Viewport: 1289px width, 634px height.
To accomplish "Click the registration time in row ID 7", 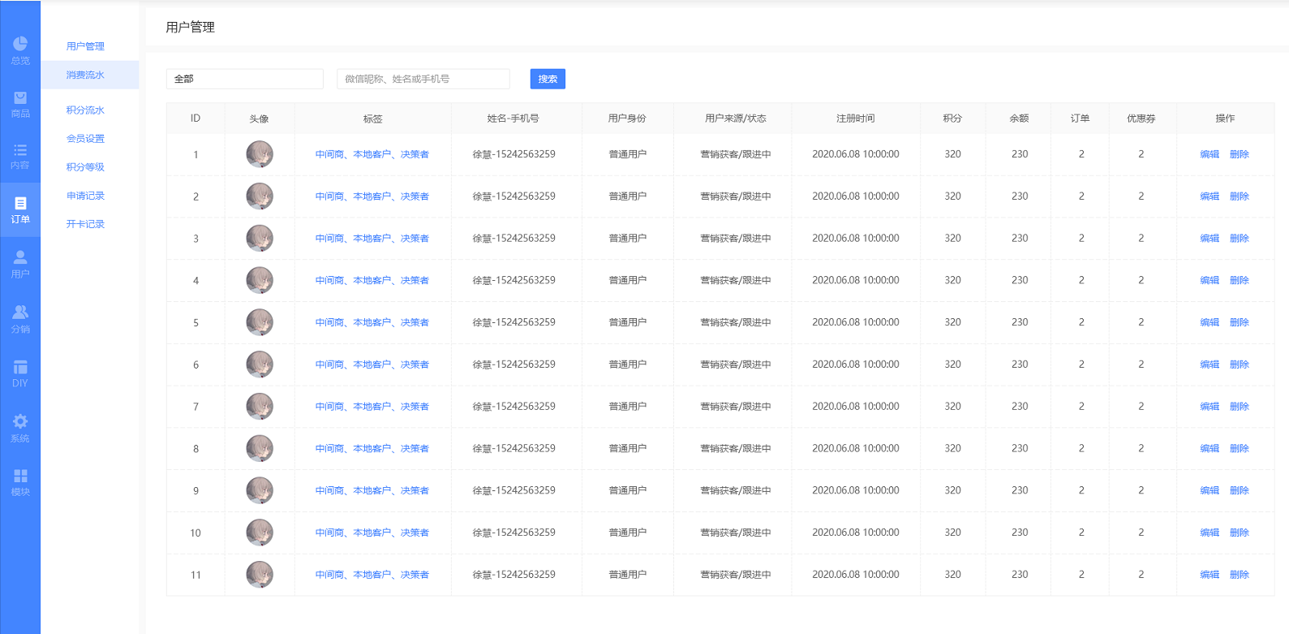I will click(x=856, y=407).
